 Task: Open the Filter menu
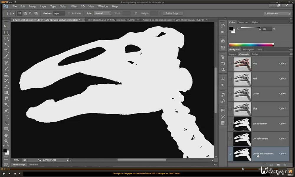tap(74, 6)
